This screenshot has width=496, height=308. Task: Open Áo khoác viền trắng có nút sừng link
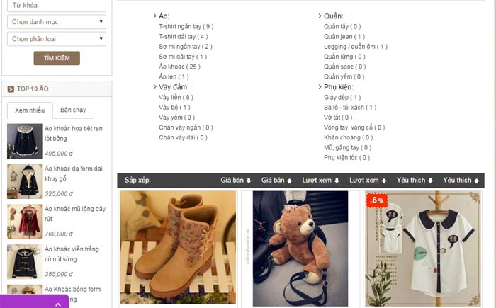[72, 254]
